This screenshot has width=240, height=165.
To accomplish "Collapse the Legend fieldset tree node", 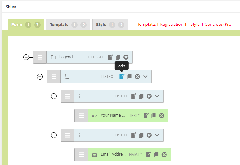I will click(26, 57).
